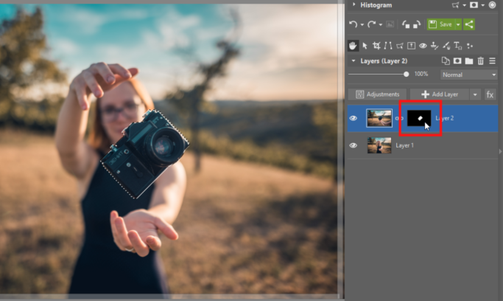The image size is (503, 301).
Task: Duplicate the layer via Layers panel icon
Action: pyautogui.click(x=446, y=60)
